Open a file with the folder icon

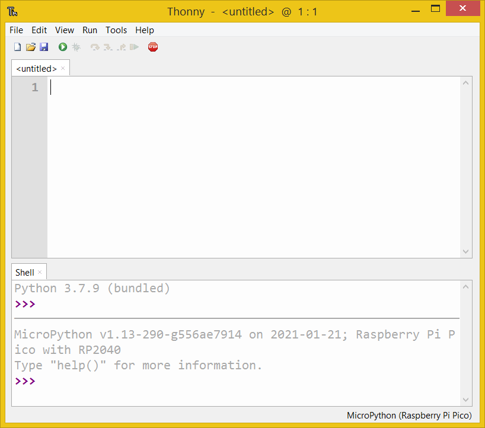[31, 47]
